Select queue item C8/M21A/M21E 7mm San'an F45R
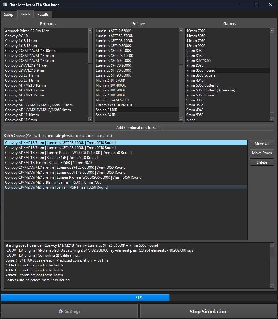This screenshot has width=278, height=319. click(x=126, y=187)
